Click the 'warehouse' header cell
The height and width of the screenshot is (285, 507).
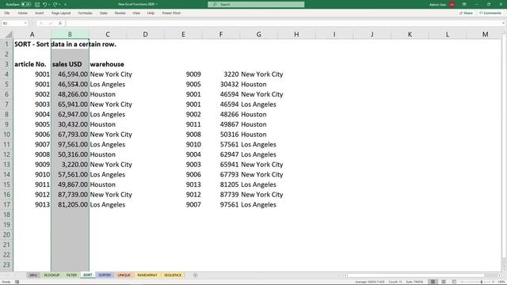[107, 64]
